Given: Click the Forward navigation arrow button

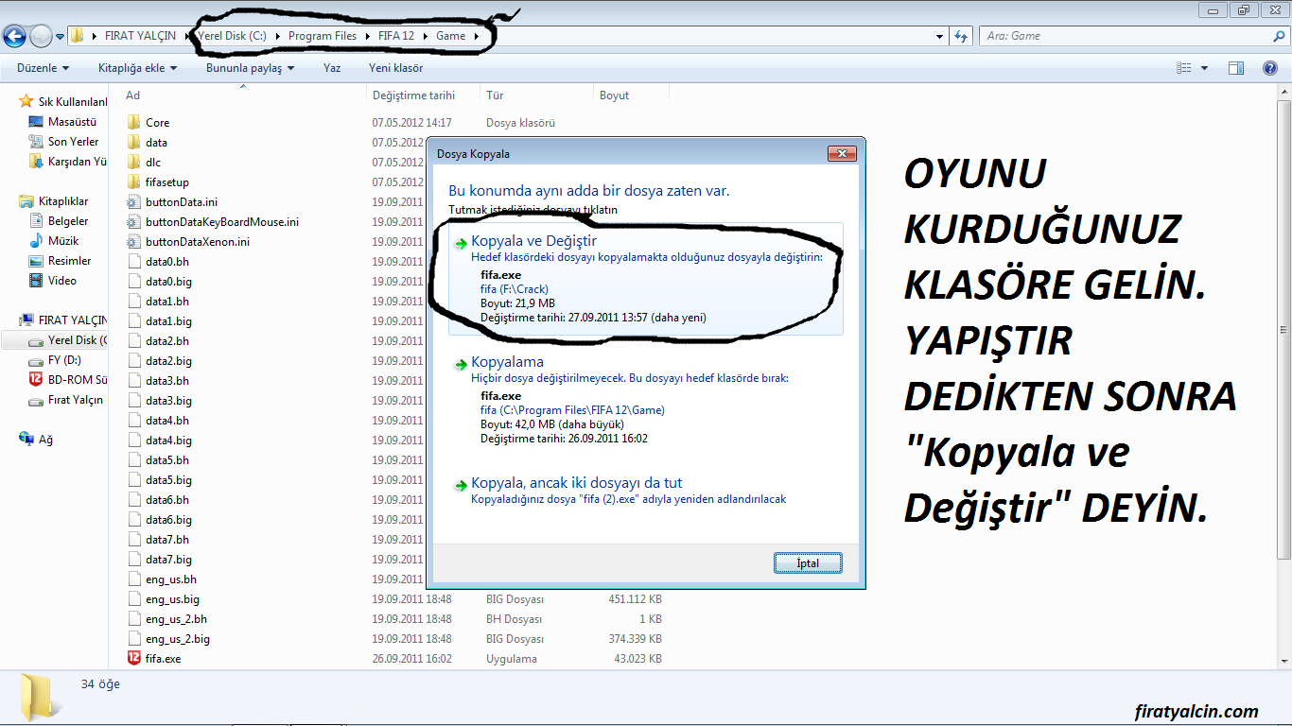Looking at the screenshot, I should point(41,36).
